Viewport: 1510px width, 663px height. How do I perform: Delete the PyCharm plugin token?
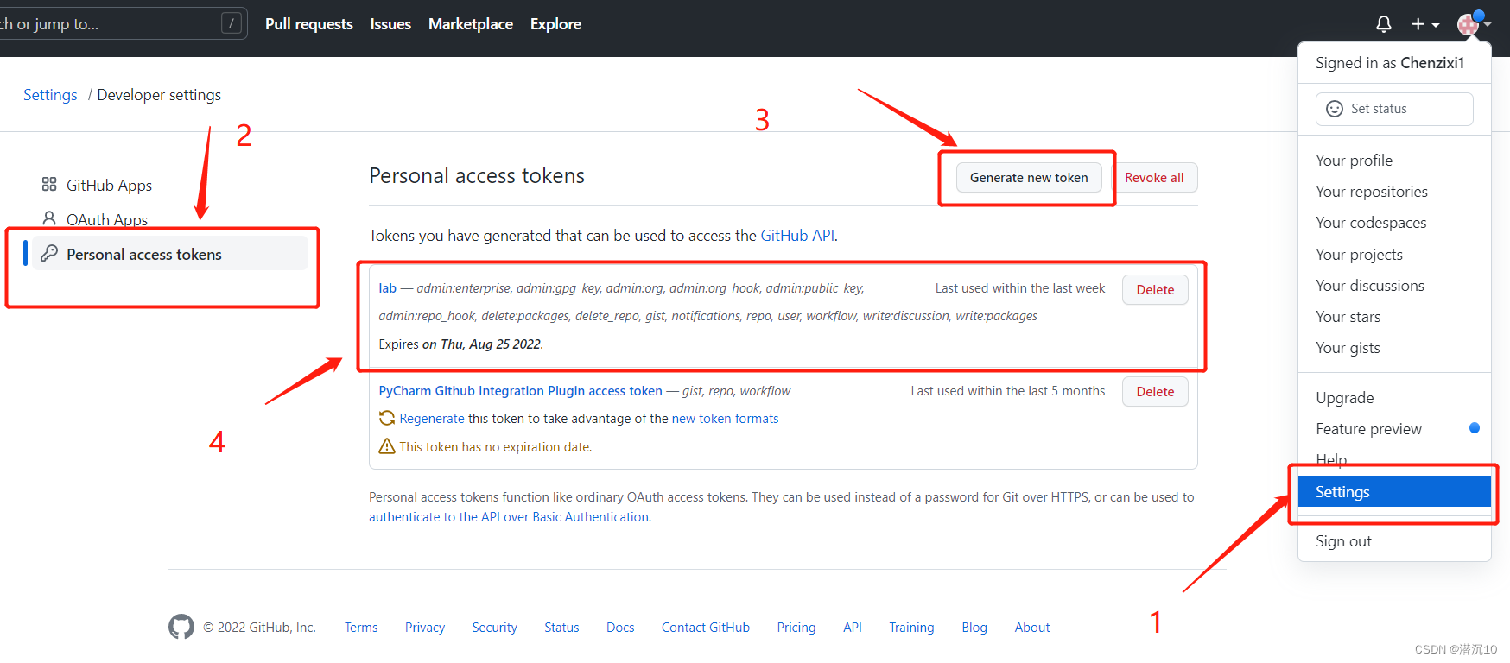click(x=1155, y=392)
